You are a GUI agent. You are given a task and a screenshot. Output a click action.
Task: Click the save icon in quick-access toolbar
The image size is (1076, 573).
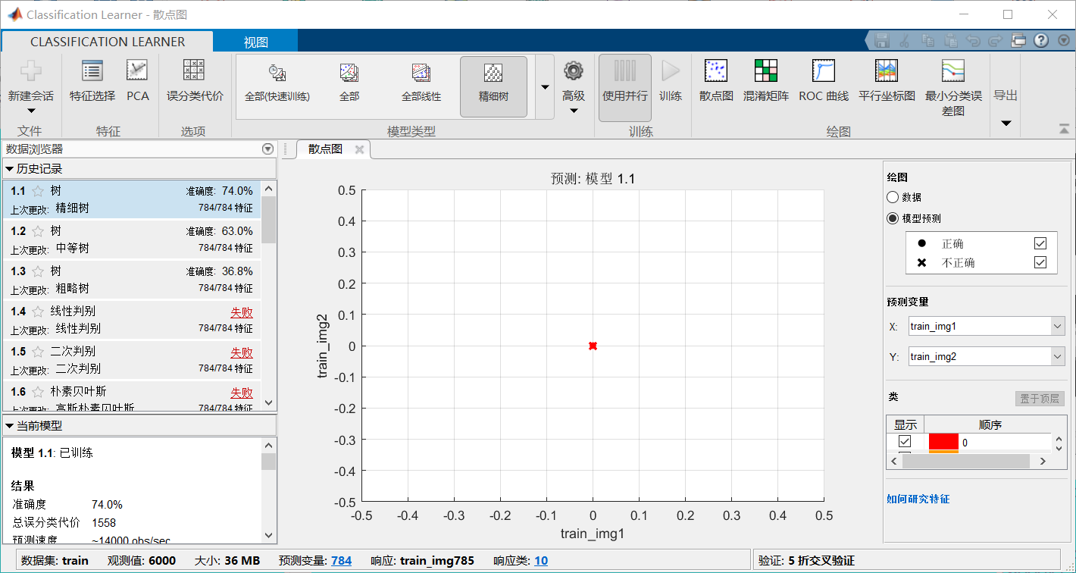point(882,40)
